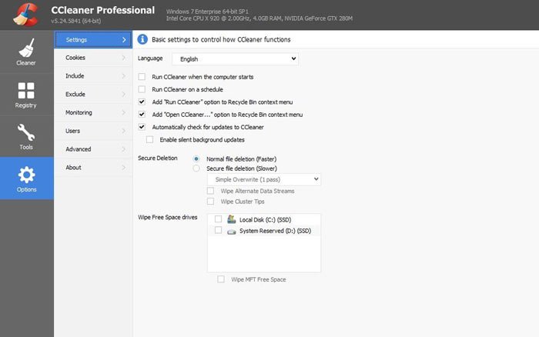The height and width of the screenshot is (337, 539).
Task: Check Wipe Alternate Data Streams
Action: click(210, 191)
